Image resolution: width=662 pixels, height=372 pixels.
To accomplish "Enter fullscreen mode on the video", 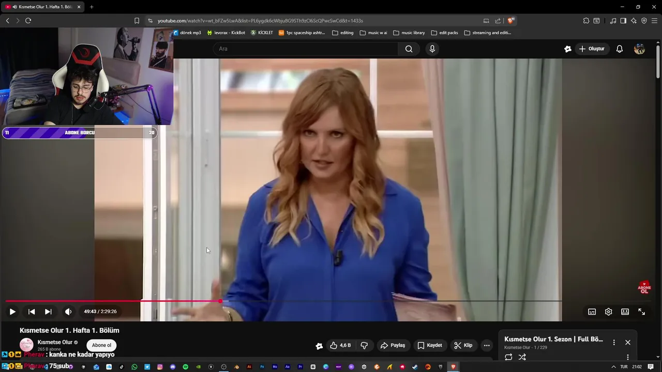I will click(642, 312).
